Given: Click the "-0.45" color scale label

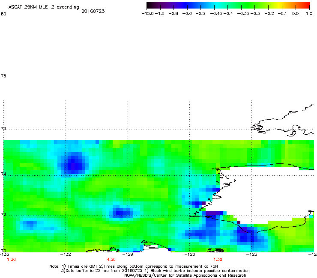Looking at the screenshot, I should pos(216,14).
